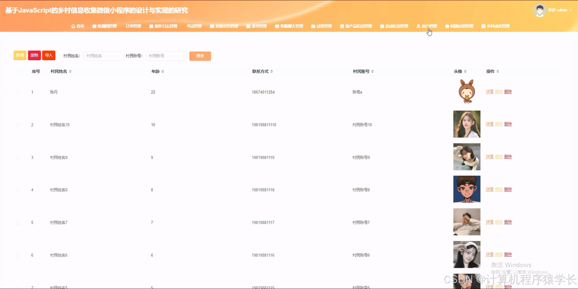This screenshot has width=578, height=289.
Task: Go to 首页 home menu item
Action: click(x=78, y=26)
